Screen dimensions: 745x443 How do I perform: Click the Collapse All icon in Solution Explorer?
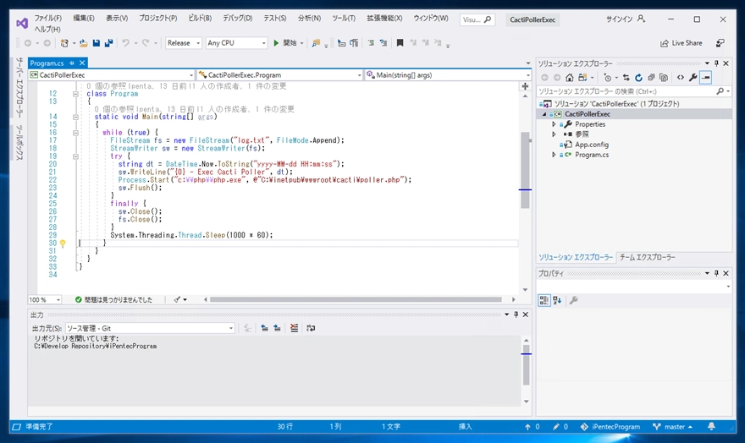[x=651, y=77]
